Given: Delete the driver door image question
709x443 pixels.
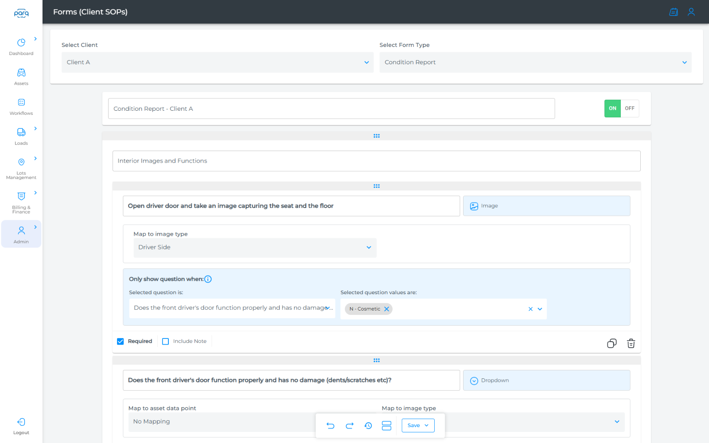Looking at the screenshot, I should [631, 343].
